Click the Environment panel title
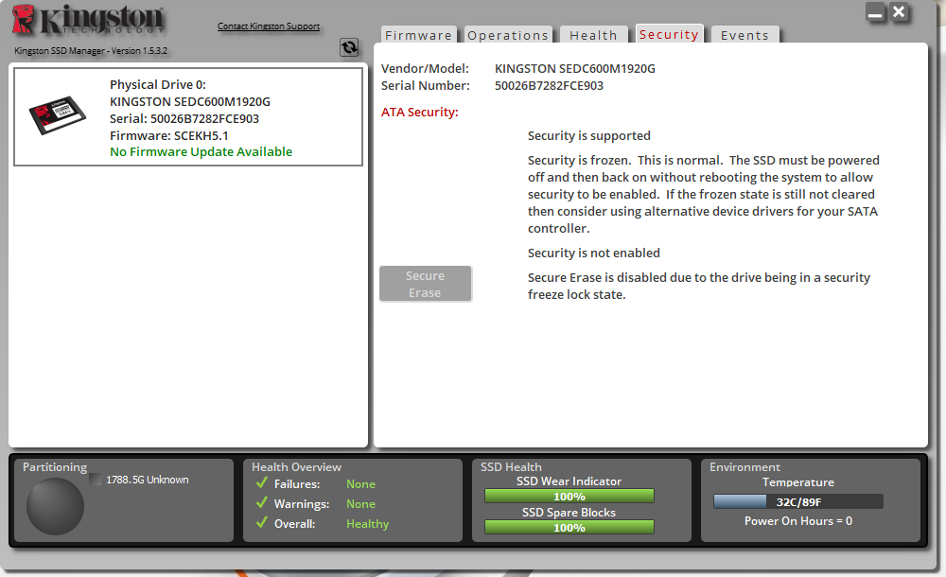The width and height of the screenshot is (946, 577). click(x=745, y=466)
